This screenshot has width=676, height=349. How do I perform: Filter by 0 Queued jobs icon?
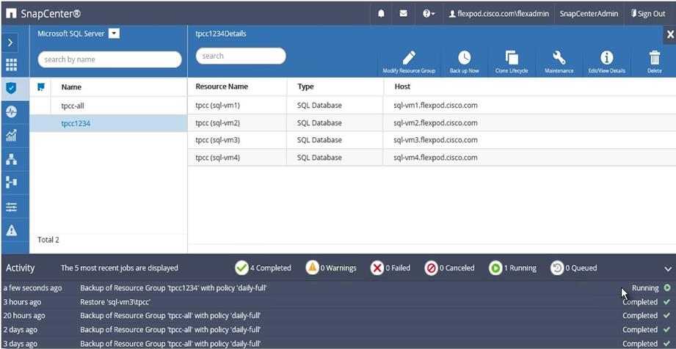click(x=557, y=268)
